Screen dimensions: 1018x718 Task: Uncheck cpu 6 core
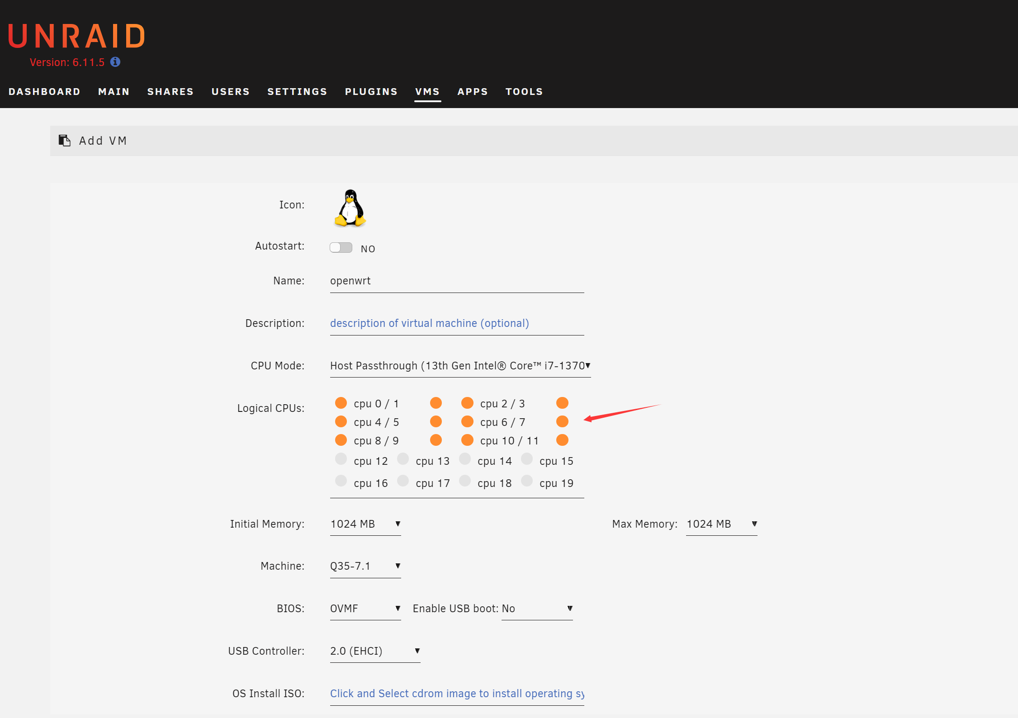(x=467, y=421)
